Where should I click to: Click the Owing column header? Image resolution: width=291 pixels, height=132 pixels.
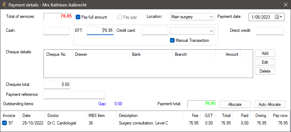point(259,116)
